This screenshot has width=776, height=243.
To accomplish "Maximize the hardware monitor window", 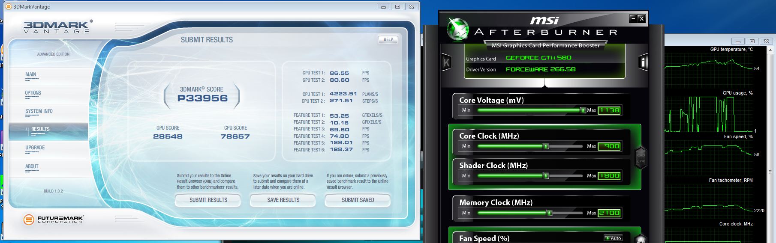I will [x=752, y=41].
